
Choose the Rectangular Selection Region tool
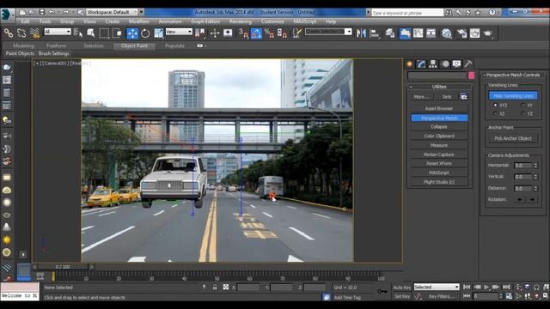pos(104,33)
